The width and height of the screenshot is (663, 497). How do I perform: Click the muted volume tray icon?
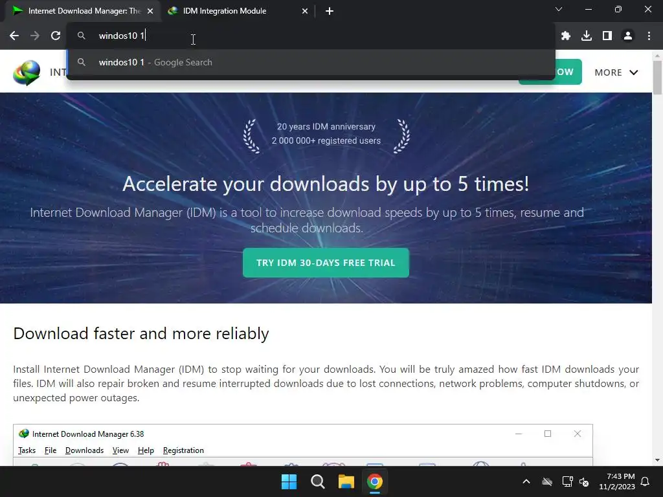coord(585,481)
